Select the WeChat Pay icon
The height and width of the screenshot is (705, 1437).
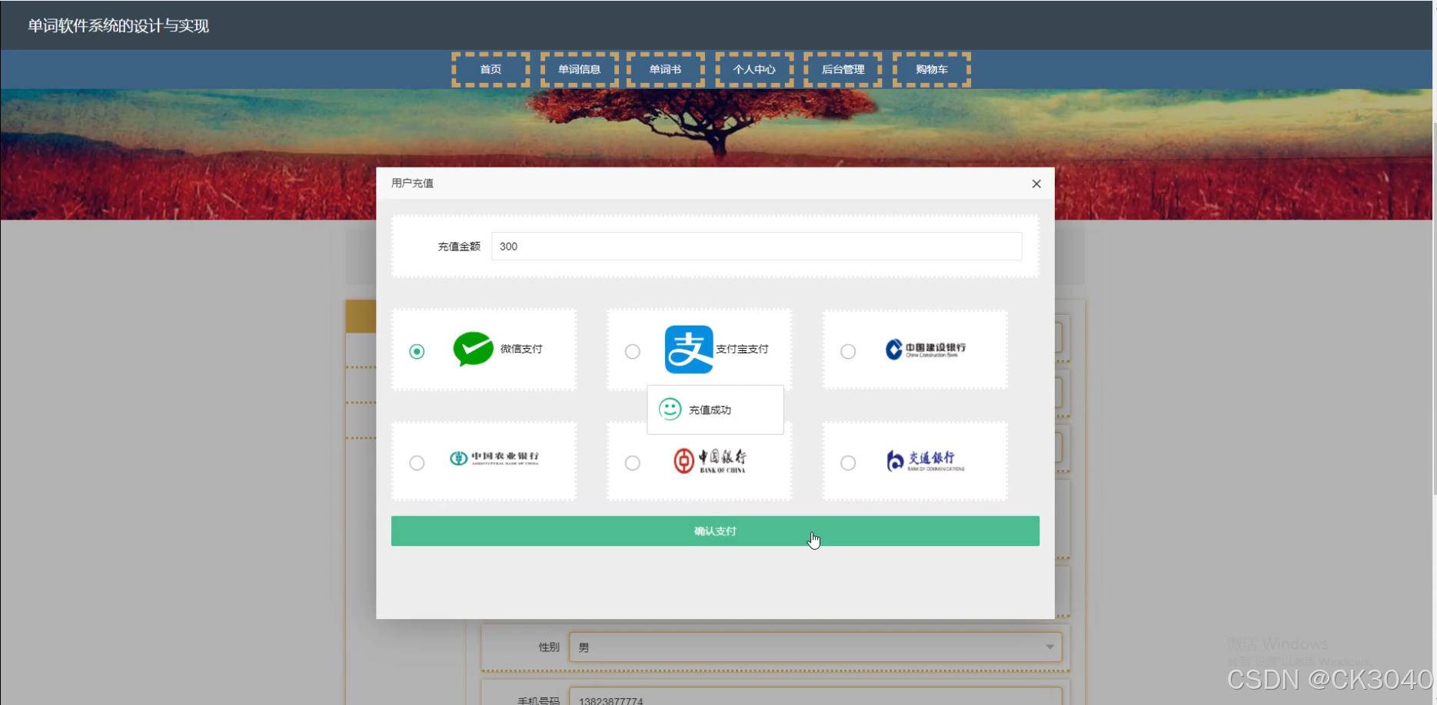pos(472,349)
